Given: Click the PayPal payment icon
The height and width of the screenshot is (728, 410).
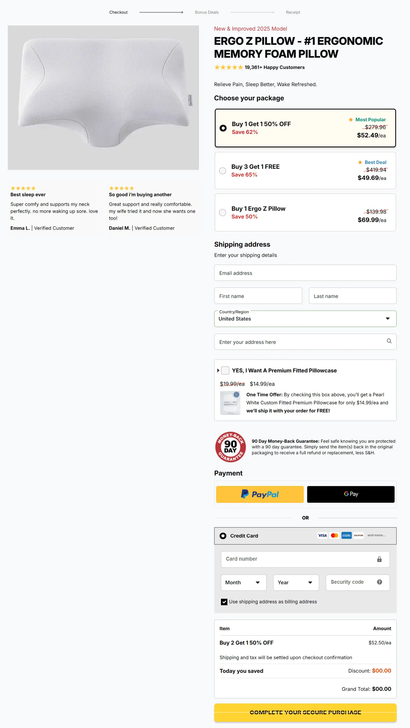Looking at the screenshot, I should (x=259, y=494).
